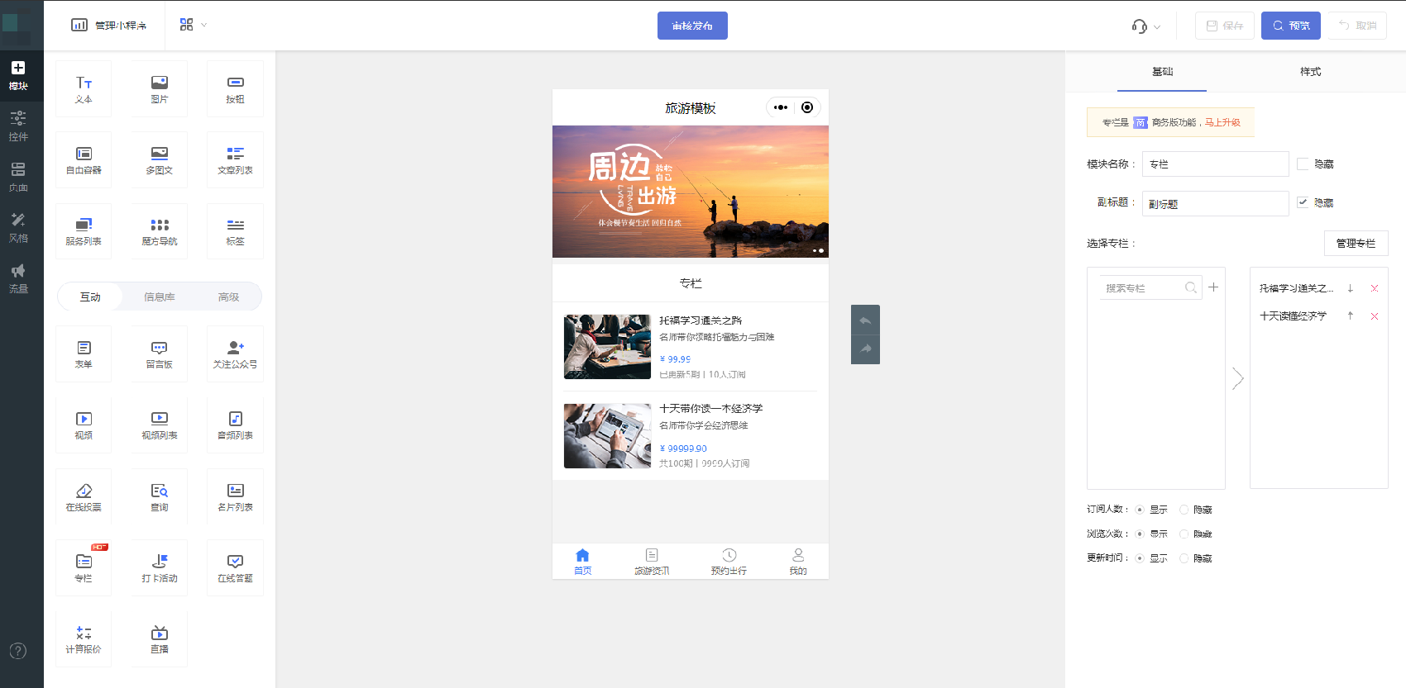Open the 模块 section in left sidebar
The image size is (1406, 688).
(x=18, y=75)
